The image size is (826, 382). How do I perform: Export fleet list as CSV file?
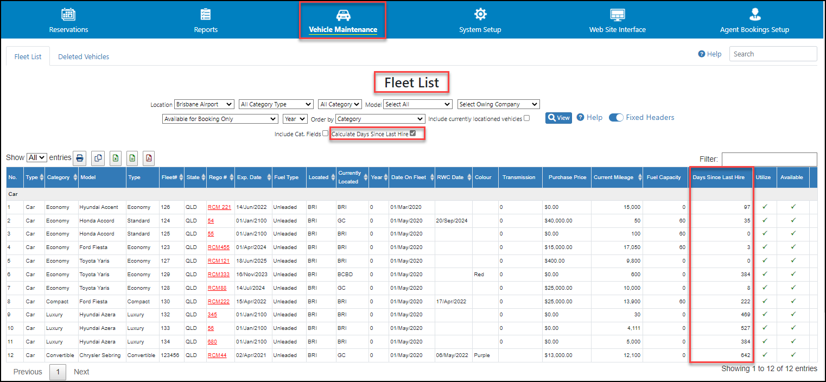click(x=132, y=158)
